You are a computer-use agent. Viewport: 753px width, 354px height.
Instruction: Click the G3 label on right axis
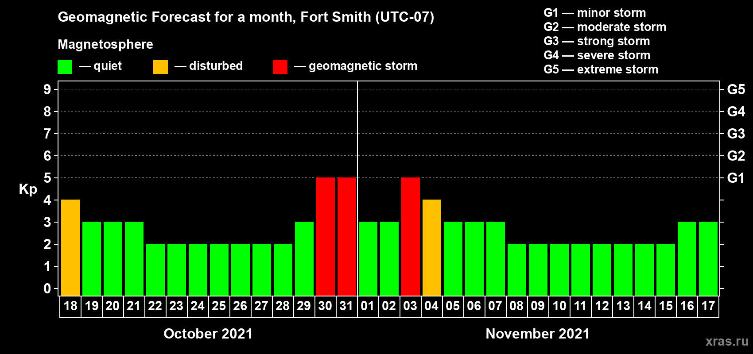coord(736,134)
